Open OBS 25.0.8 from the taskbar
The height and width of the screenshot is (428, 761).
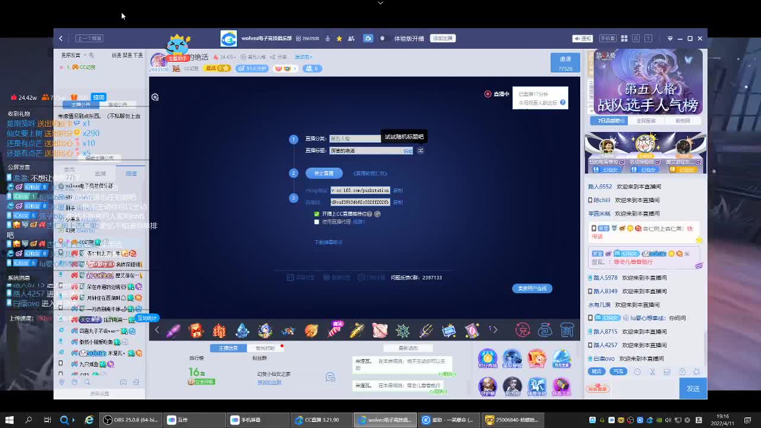click(x=131, y=420)
